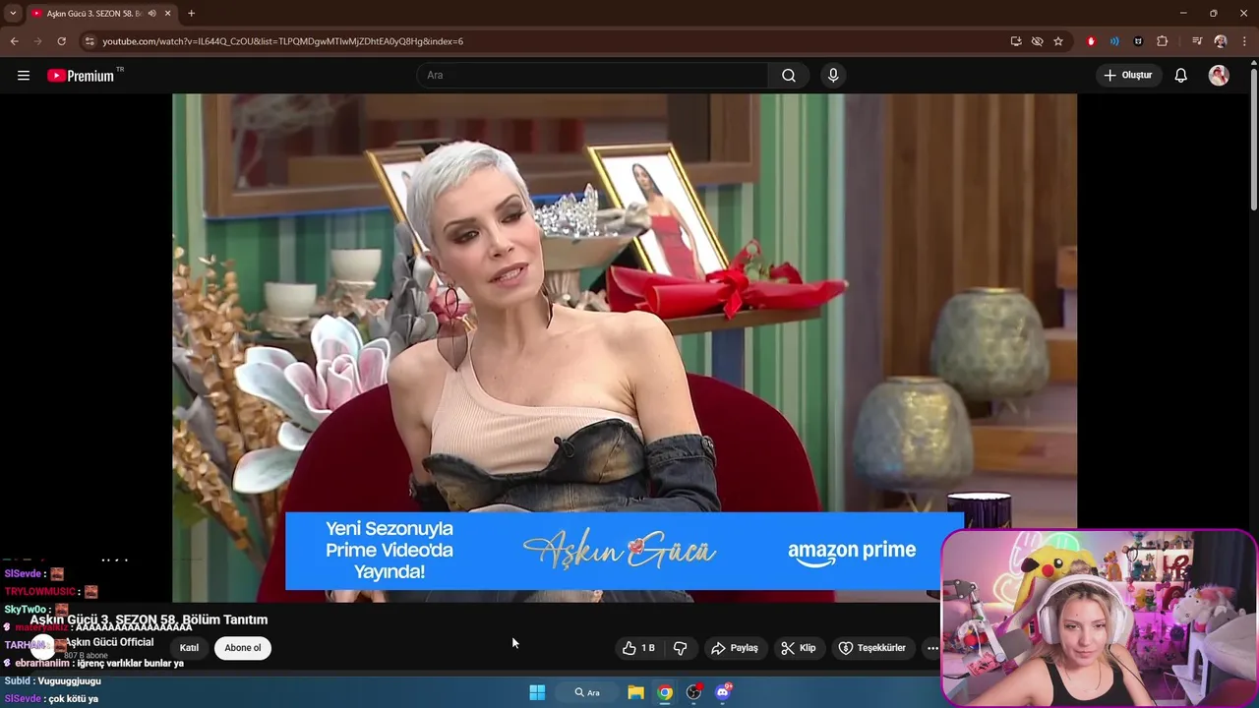Click the video player frame
Viewport: 1259px width, 708px height.
point(625,347)
